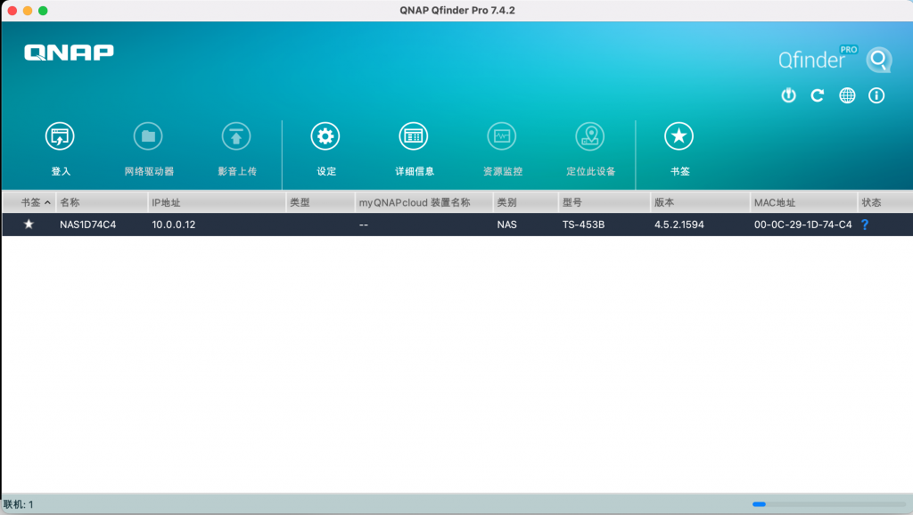Click the Qfinder Pro magnifier logo

point(878,60)
